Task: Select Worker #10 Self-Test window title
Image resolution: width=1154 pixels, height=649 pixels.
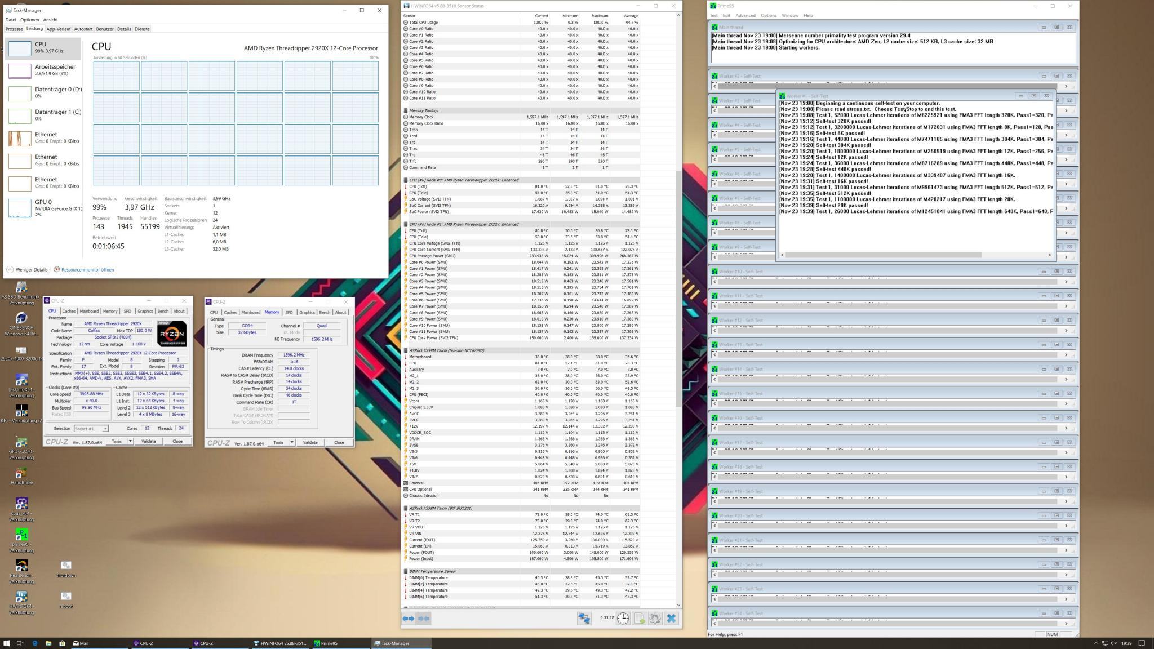Action: pos(740,272)
